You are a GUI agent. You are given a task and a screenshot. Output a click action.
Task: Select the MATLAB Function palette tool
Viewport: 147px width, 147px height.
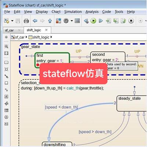(x=6, y=104)
